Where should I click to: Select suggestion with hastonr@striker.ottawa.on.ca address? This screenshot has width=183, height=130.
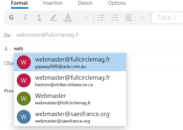70,80
